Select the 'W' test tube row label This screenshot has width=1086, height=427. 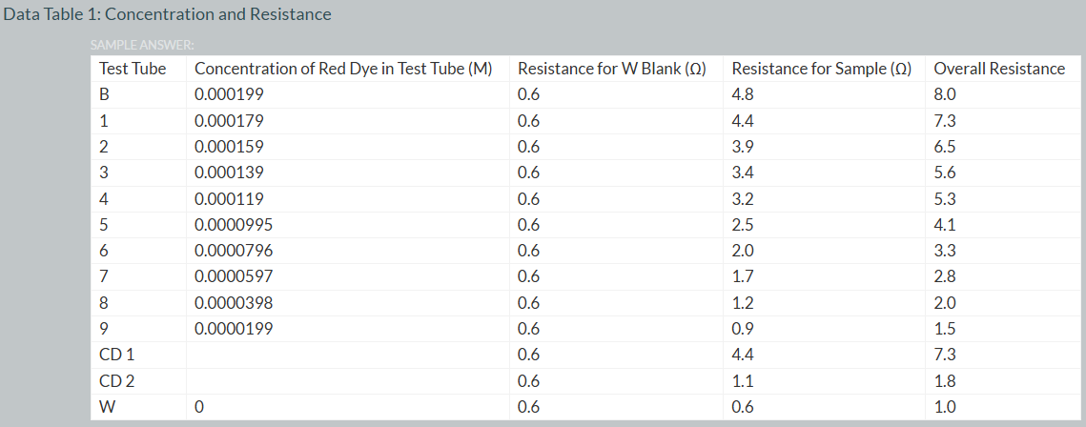tap(106, 407)
